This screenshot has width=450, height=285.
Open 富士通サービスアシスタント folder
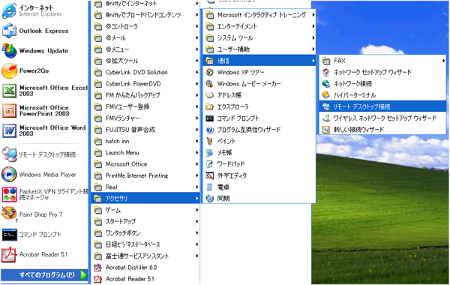[145, 256]
